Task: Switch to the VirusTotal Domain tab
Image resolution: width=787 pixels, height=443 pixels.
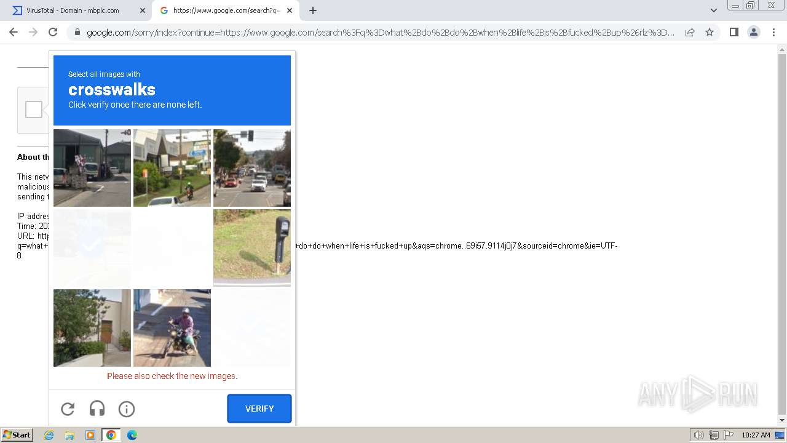Action: [x=74, y=10]
